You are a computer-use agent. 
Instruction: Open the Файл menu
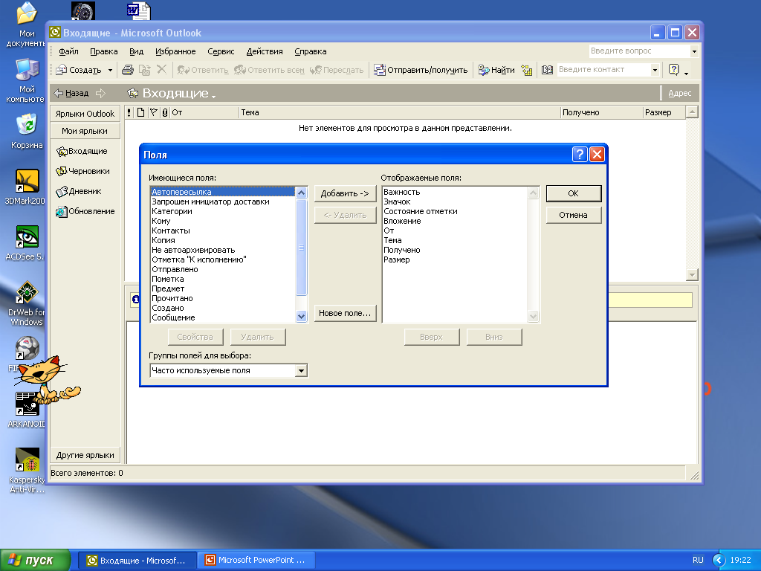[68, 51]
